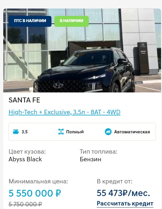Click the green В НАЛИЧИИ badge
This screenshot has width=162, height=209.
tap(71, 21)
